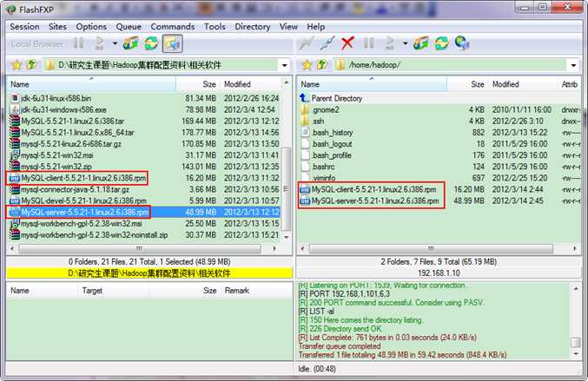Click the remote pane up-folder icon
Screen dimensions: 588x381
(322, 65)
